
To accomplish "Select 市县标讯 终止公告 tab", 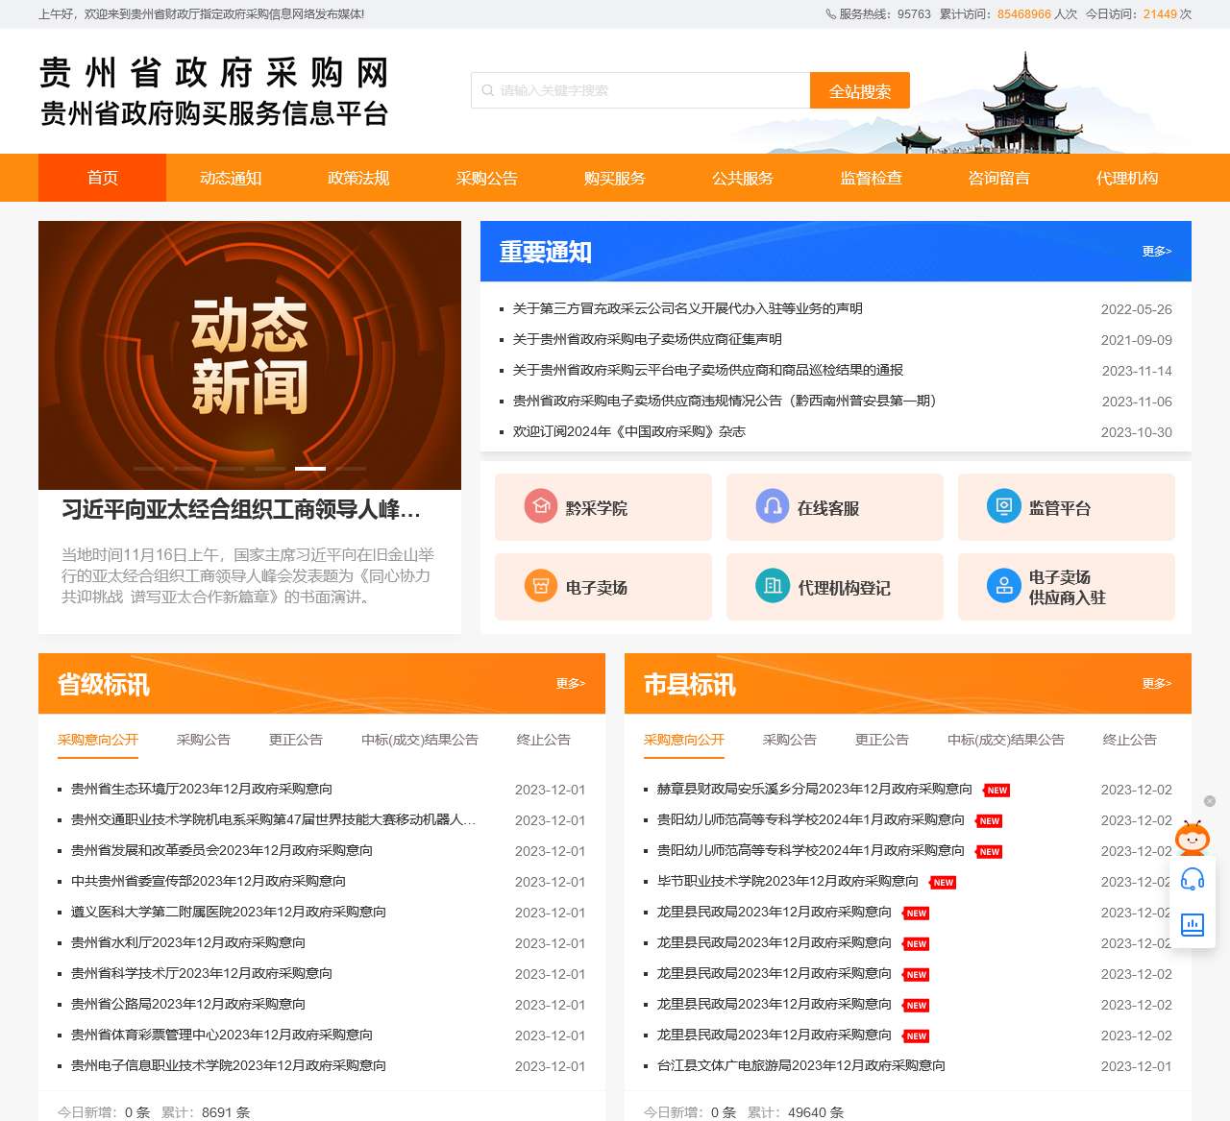I will point(1130,740).
